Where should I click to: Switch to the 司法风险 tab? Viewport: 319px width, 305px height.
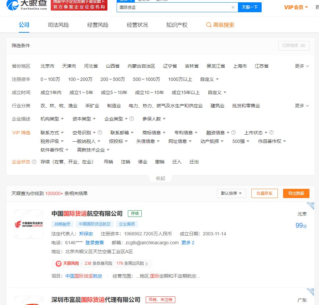pos(58,25)
